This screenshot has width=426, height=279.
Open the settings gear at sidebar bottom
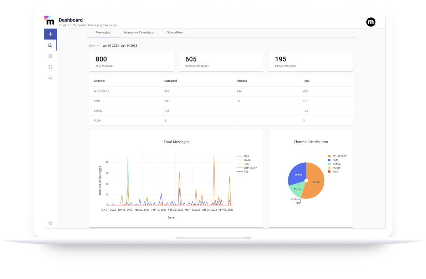[50, 223]
